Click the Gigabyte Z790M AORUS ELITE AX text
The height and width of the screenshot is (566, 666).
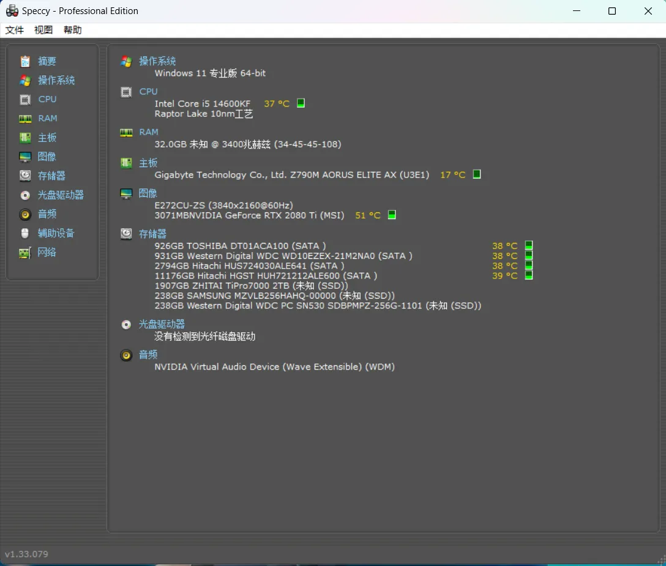[x=292, y=175]
